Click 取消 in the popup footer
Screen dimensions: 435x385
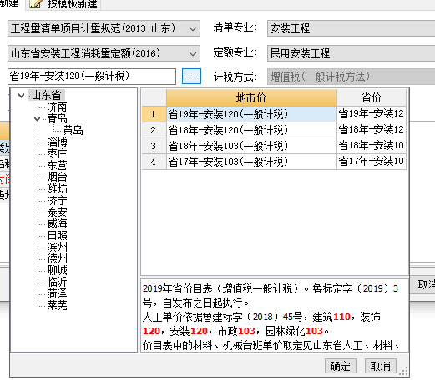(x=380, y=366)
